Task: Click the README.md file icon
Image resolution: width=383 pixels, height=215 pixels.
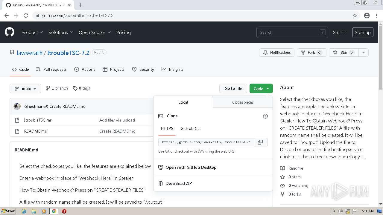Action: [x=17, y=131]
